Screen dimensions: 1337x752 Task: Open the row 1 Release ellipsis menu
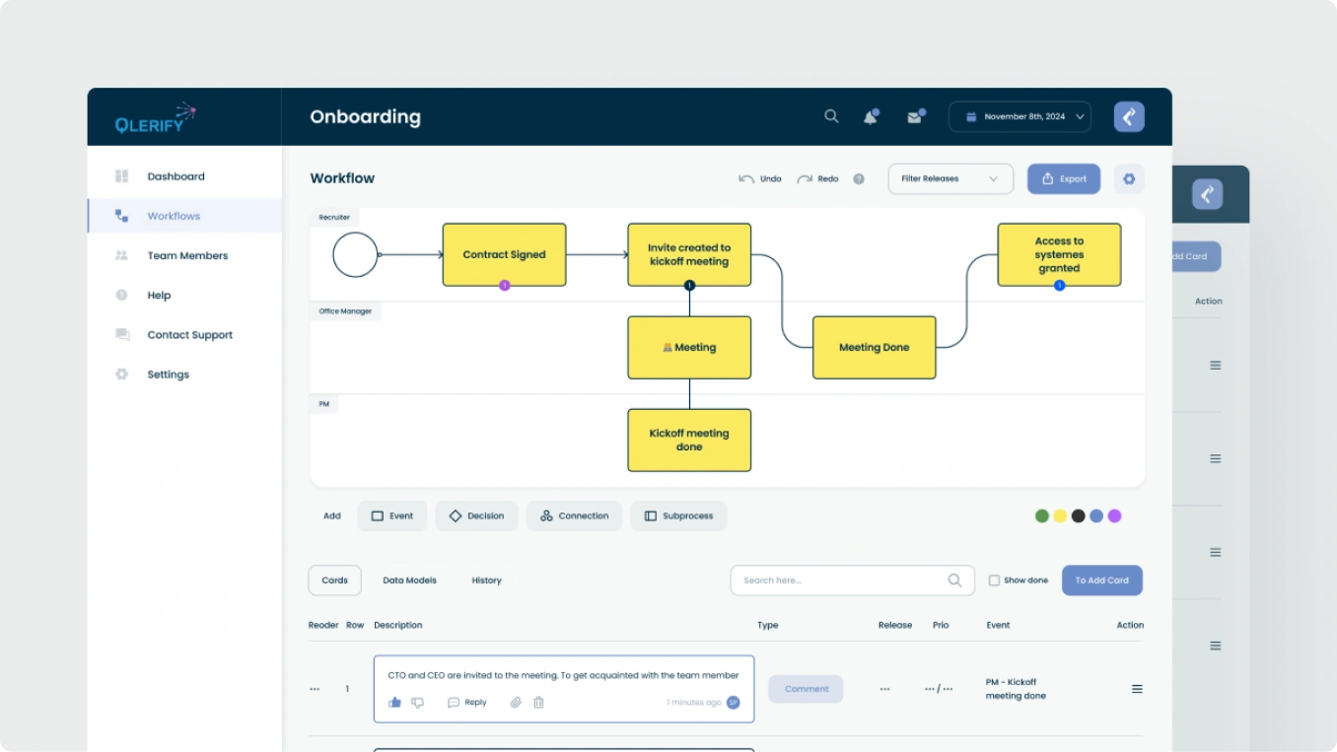coord(884,689)
